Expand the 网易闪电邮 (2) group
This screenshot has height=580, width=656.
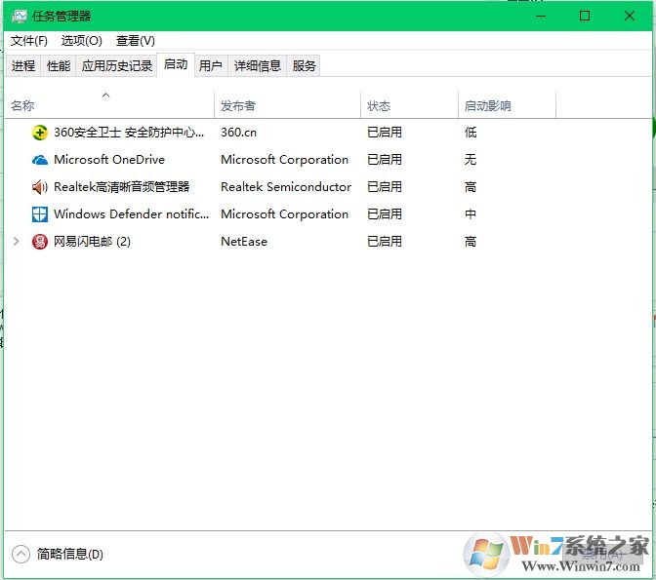(17, 241)
